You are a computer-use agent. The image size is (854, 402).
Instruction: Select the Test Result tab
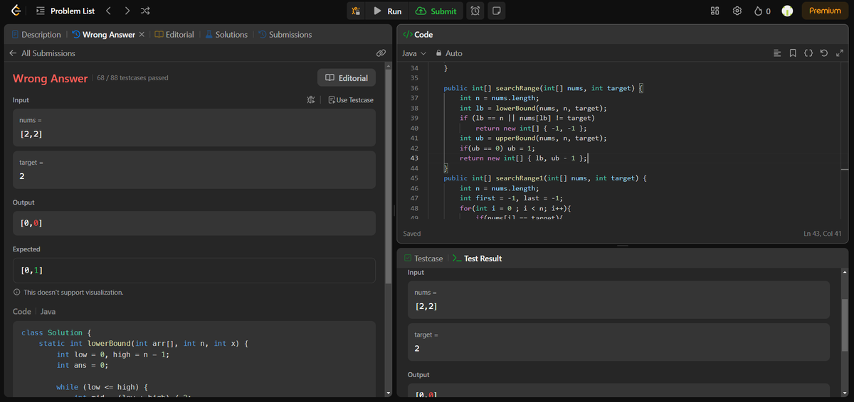(x=477, y=259)
